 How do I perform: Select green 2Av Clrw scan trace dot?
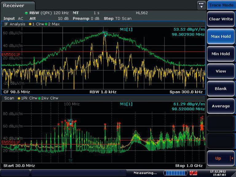click(x=39, y=98)
